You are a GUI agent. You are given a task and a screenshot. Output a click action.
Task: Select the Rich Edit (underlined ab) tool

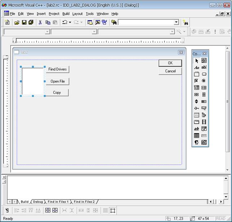pos(196,129)
